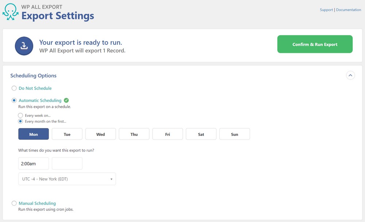365x222 pixels.
Task: Click the Manual Scheduling label text
Action: (37, 203)
